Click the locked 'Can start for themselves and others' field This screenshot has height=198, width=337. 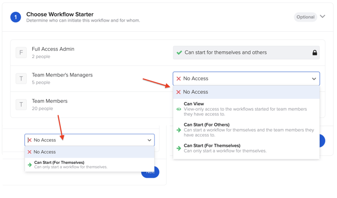point(246,52)
